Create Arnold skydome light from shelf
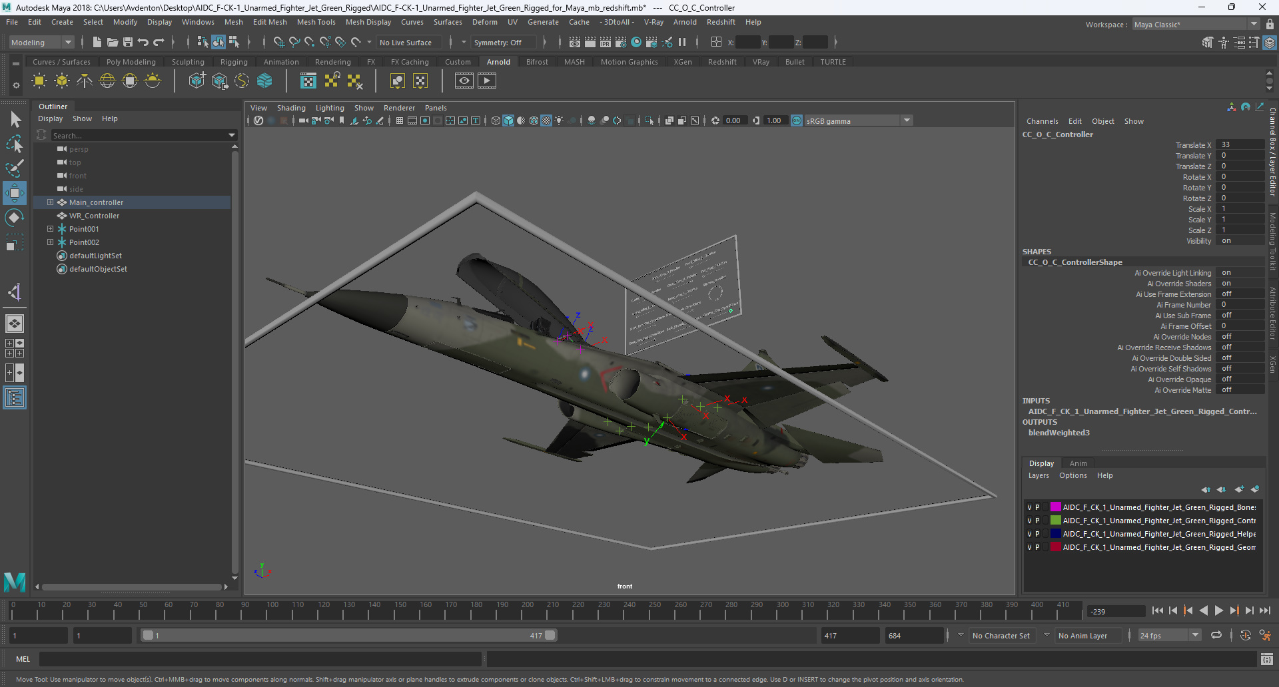 pos(107,81)
